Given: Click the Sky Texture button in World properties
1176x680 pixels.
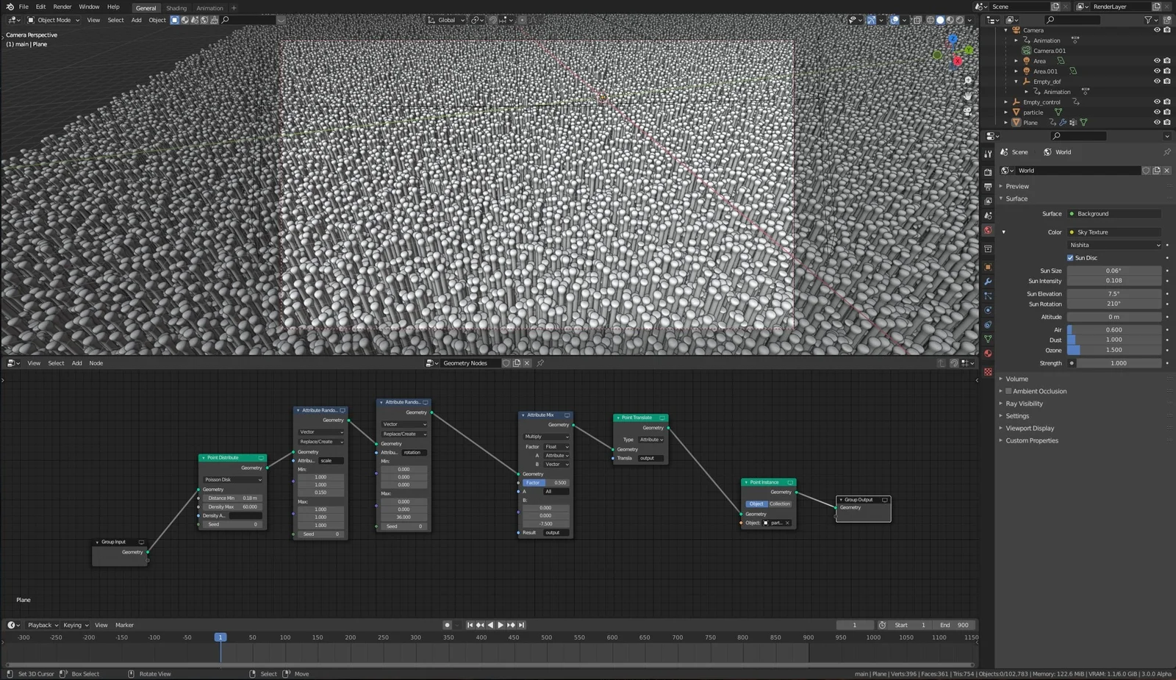Looking at the screenshot, I should (1114, 232).
